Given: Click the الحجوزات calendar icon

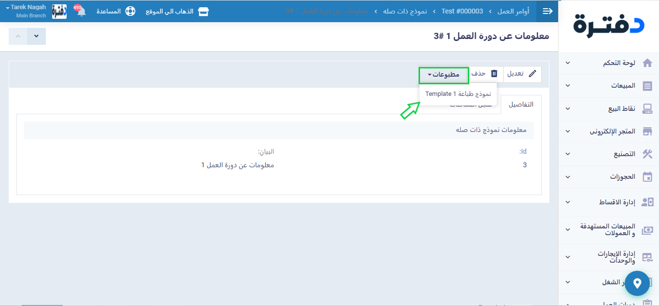Looking at the screenshot, I should click(x=647, y=177).
